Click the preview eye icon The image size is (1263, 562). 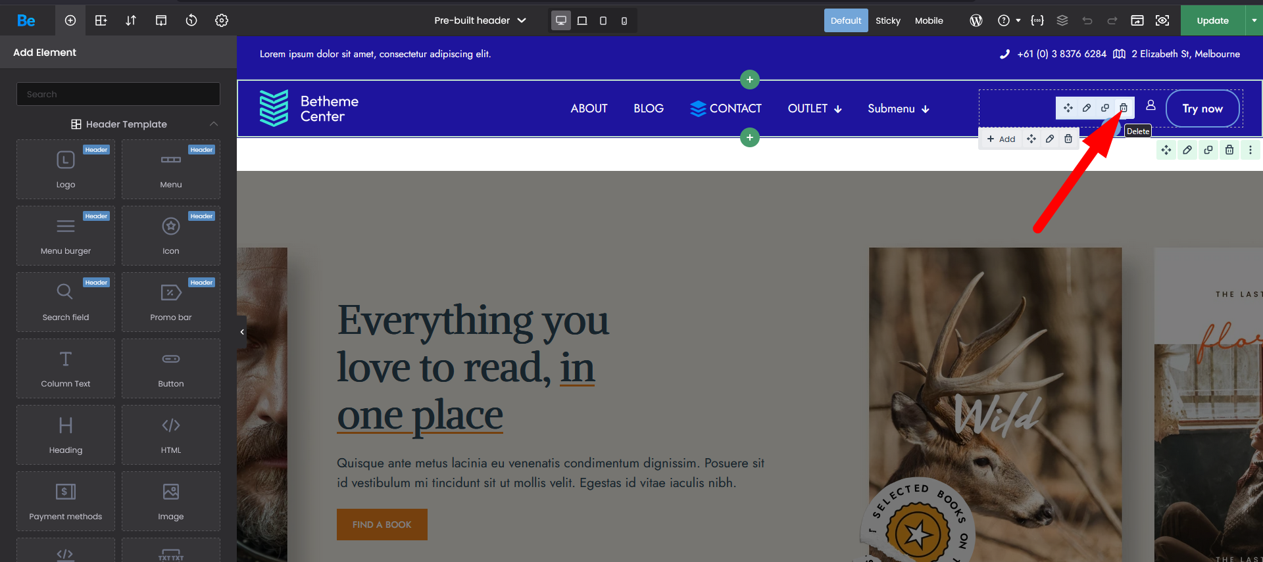point(1162,20)
